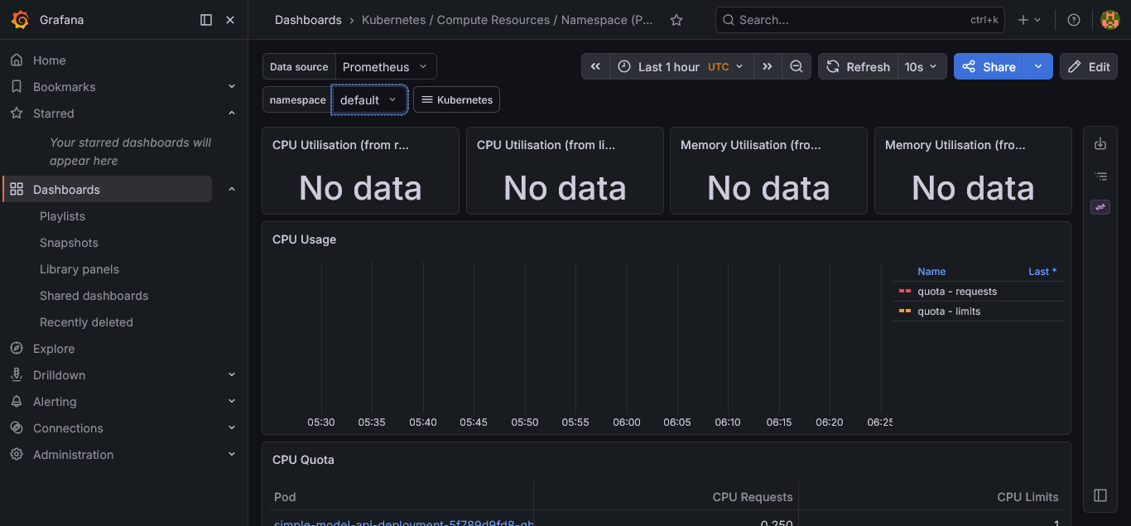
Task: Open the 10s refresh interval dropdown
Action: (922, 66)
